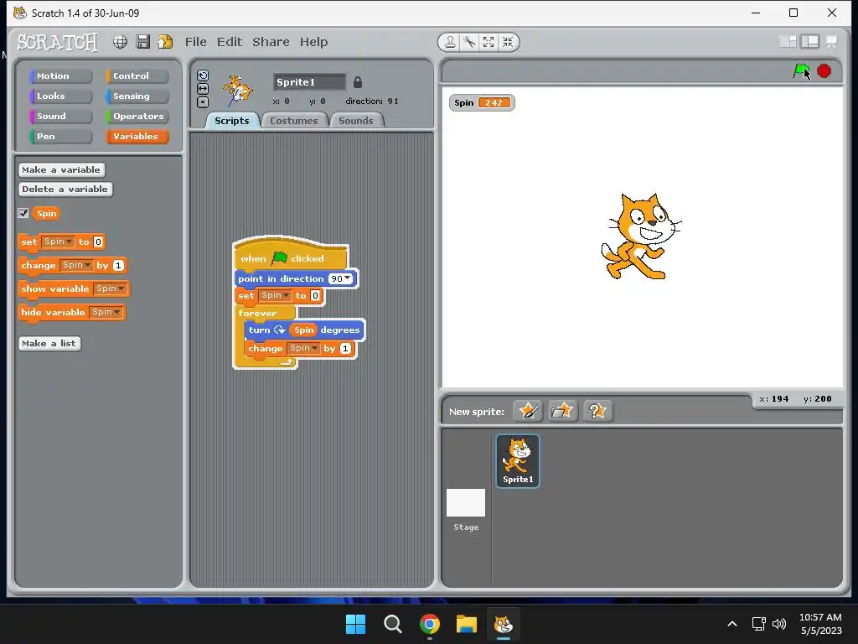Click the globe language icon

[120, 42]
